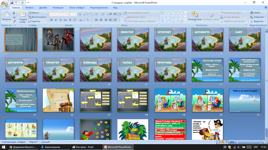
Task: Click language indicator русский in status bar
Action: pyautogui.click(x=45, y=142)
